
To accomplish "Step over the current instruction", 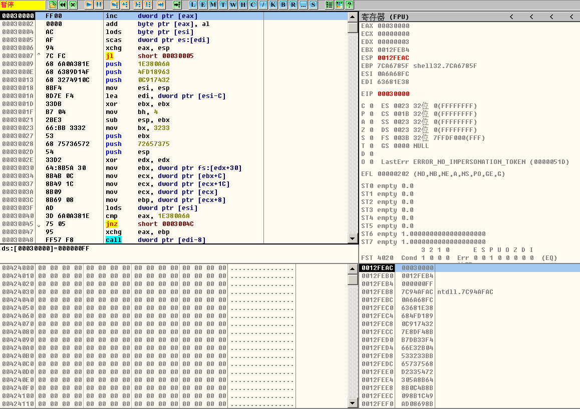I will (124, 4).
